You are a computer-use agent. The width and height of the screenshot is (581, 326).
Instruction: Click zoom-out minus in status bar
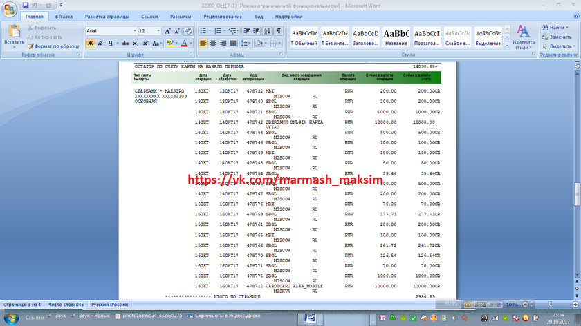pyautogui.click(x=525, y=304)
